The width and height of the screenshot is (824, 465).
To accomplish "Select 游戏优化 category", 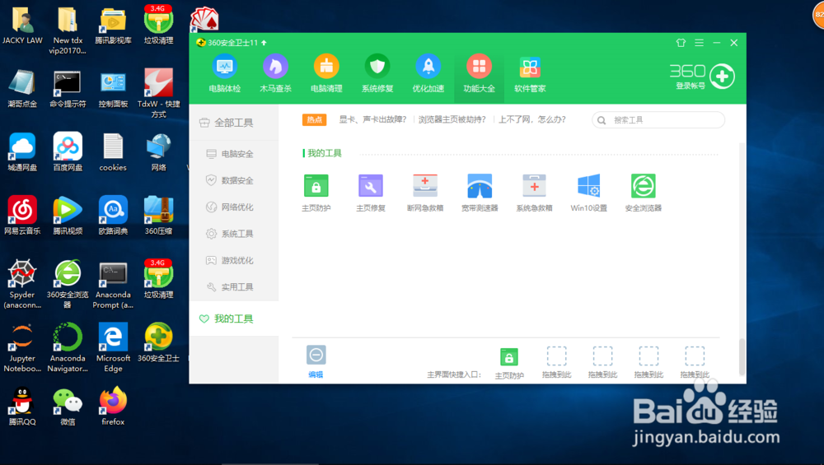I will point(234,260).
